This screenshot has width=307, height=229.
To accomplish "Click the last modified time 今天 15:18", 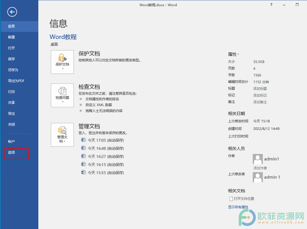I will (261, 121).
